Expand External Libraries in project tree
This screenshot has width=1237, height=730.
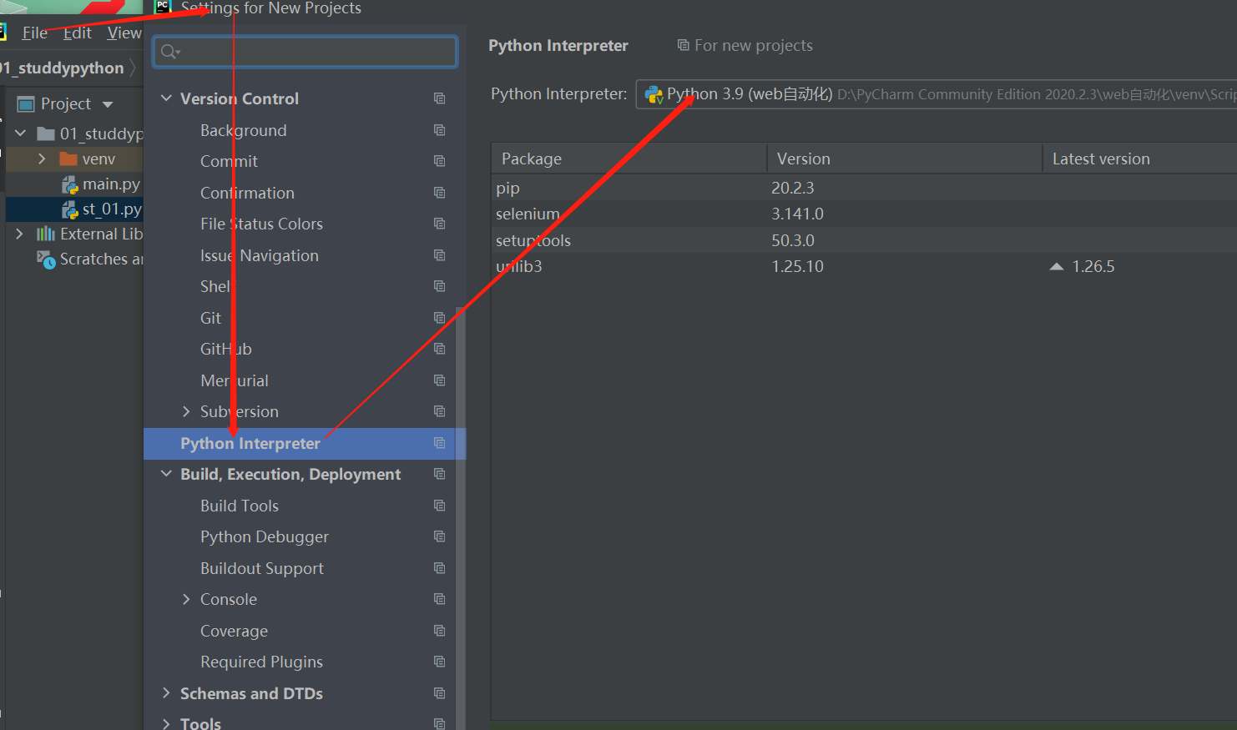[x=20, y=234]
